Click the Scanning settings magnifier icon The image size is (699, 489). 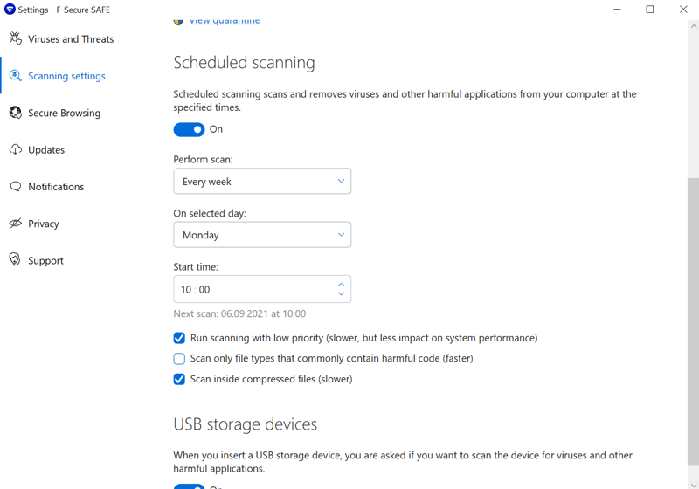click(x=15, y=76)
